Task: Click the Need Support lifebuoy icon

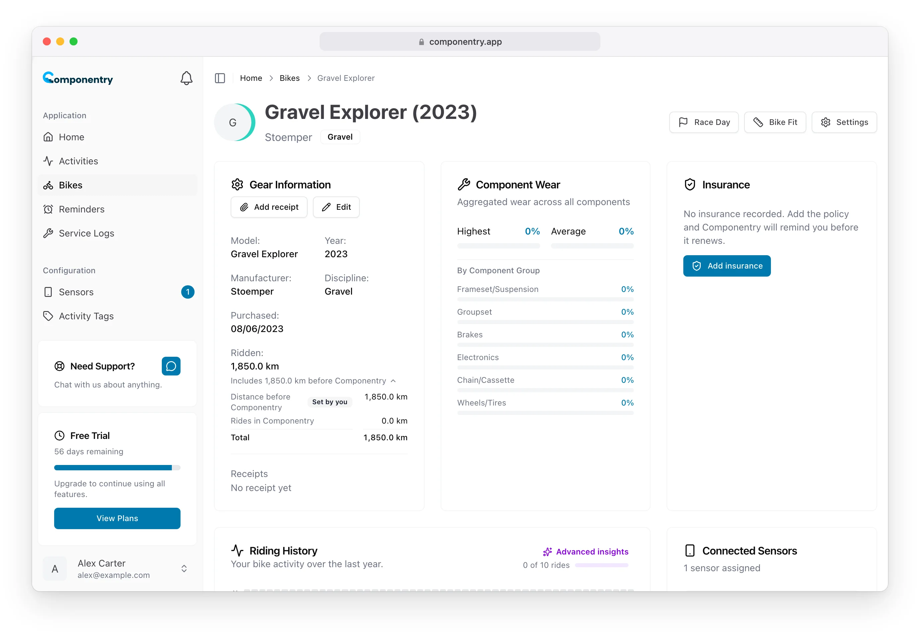Action: pos(59,366)
